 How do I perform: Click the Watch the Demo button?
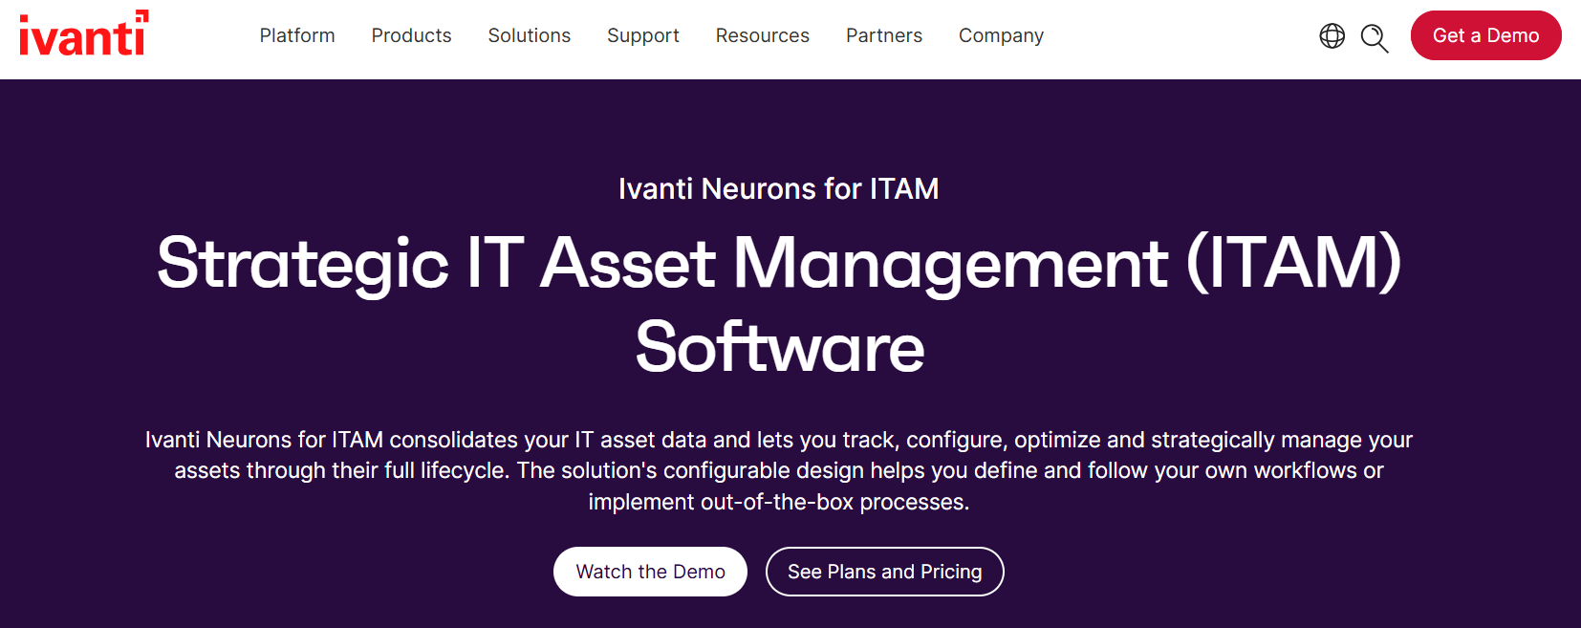(650, 572)
